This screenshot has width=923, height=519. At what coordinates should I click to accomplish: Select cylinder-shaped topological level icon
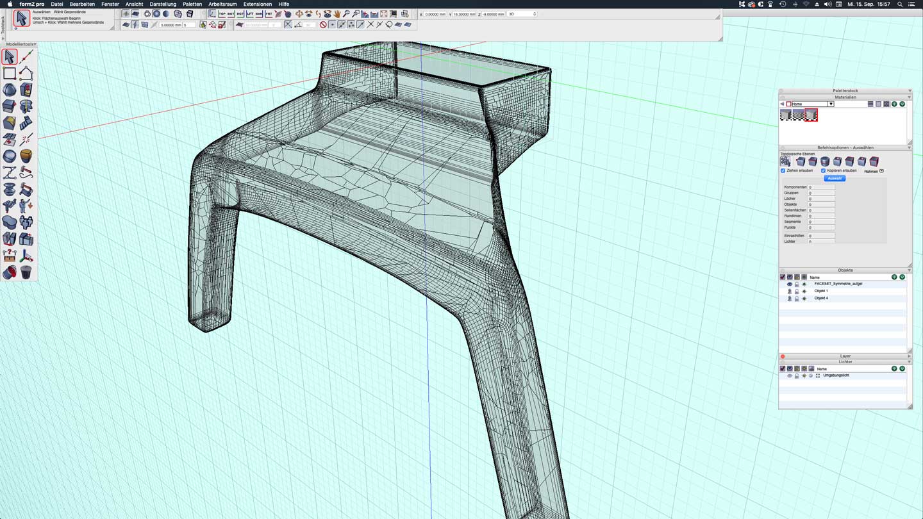click(x=825, y=161)
